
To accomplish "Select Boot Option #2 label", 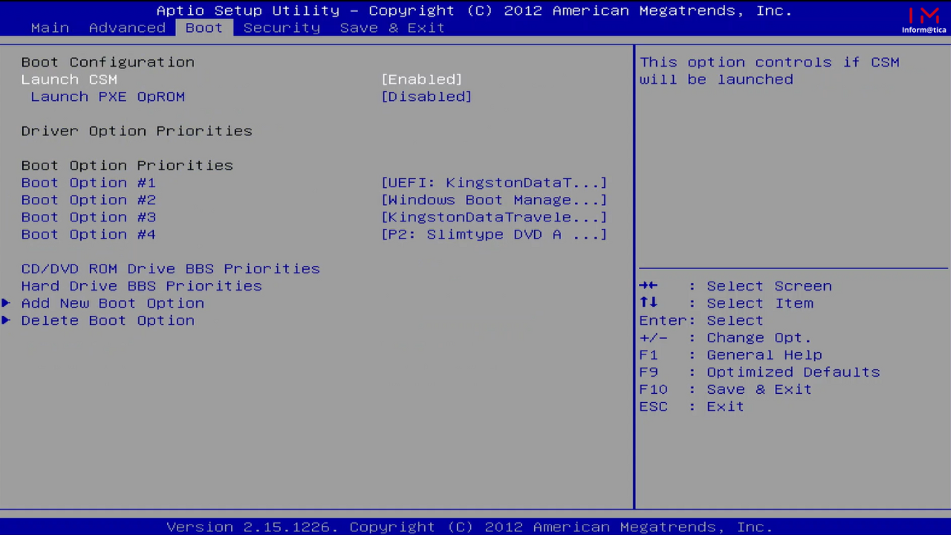I will [88, 200].
